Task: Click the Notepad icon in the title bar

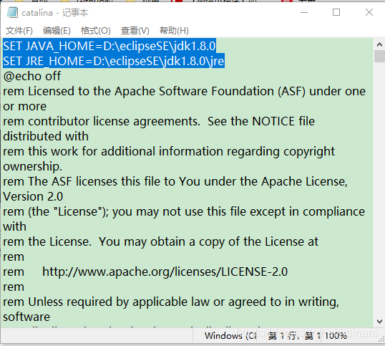Action: pyautogui.click(x=12, y=12)
